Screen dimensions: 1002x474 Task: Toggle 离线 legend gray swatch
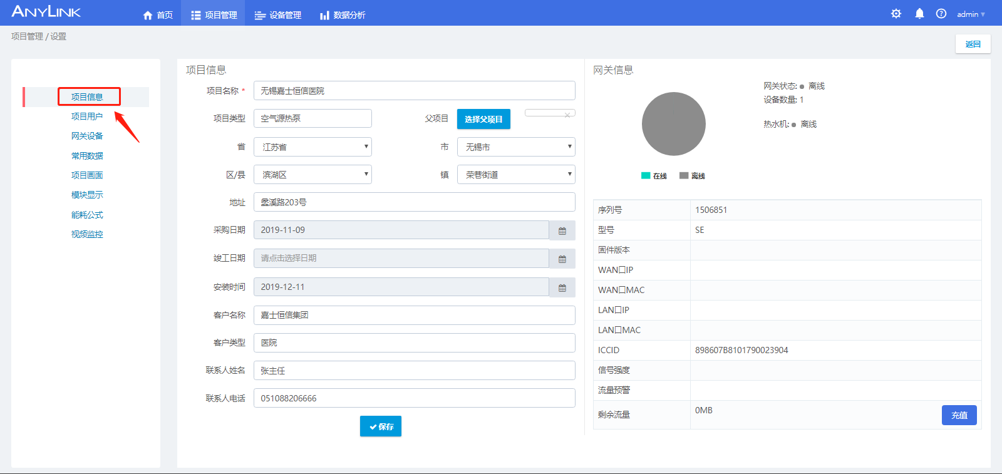click(x=684, y=176)
